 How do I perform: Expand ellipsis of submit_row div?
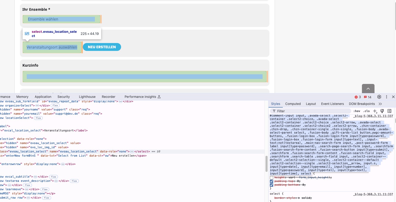[28, 198]
